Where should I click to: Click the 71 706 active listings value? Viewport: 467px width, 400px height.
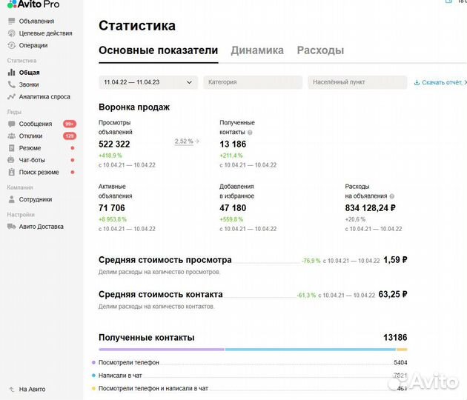pos(112,207)
